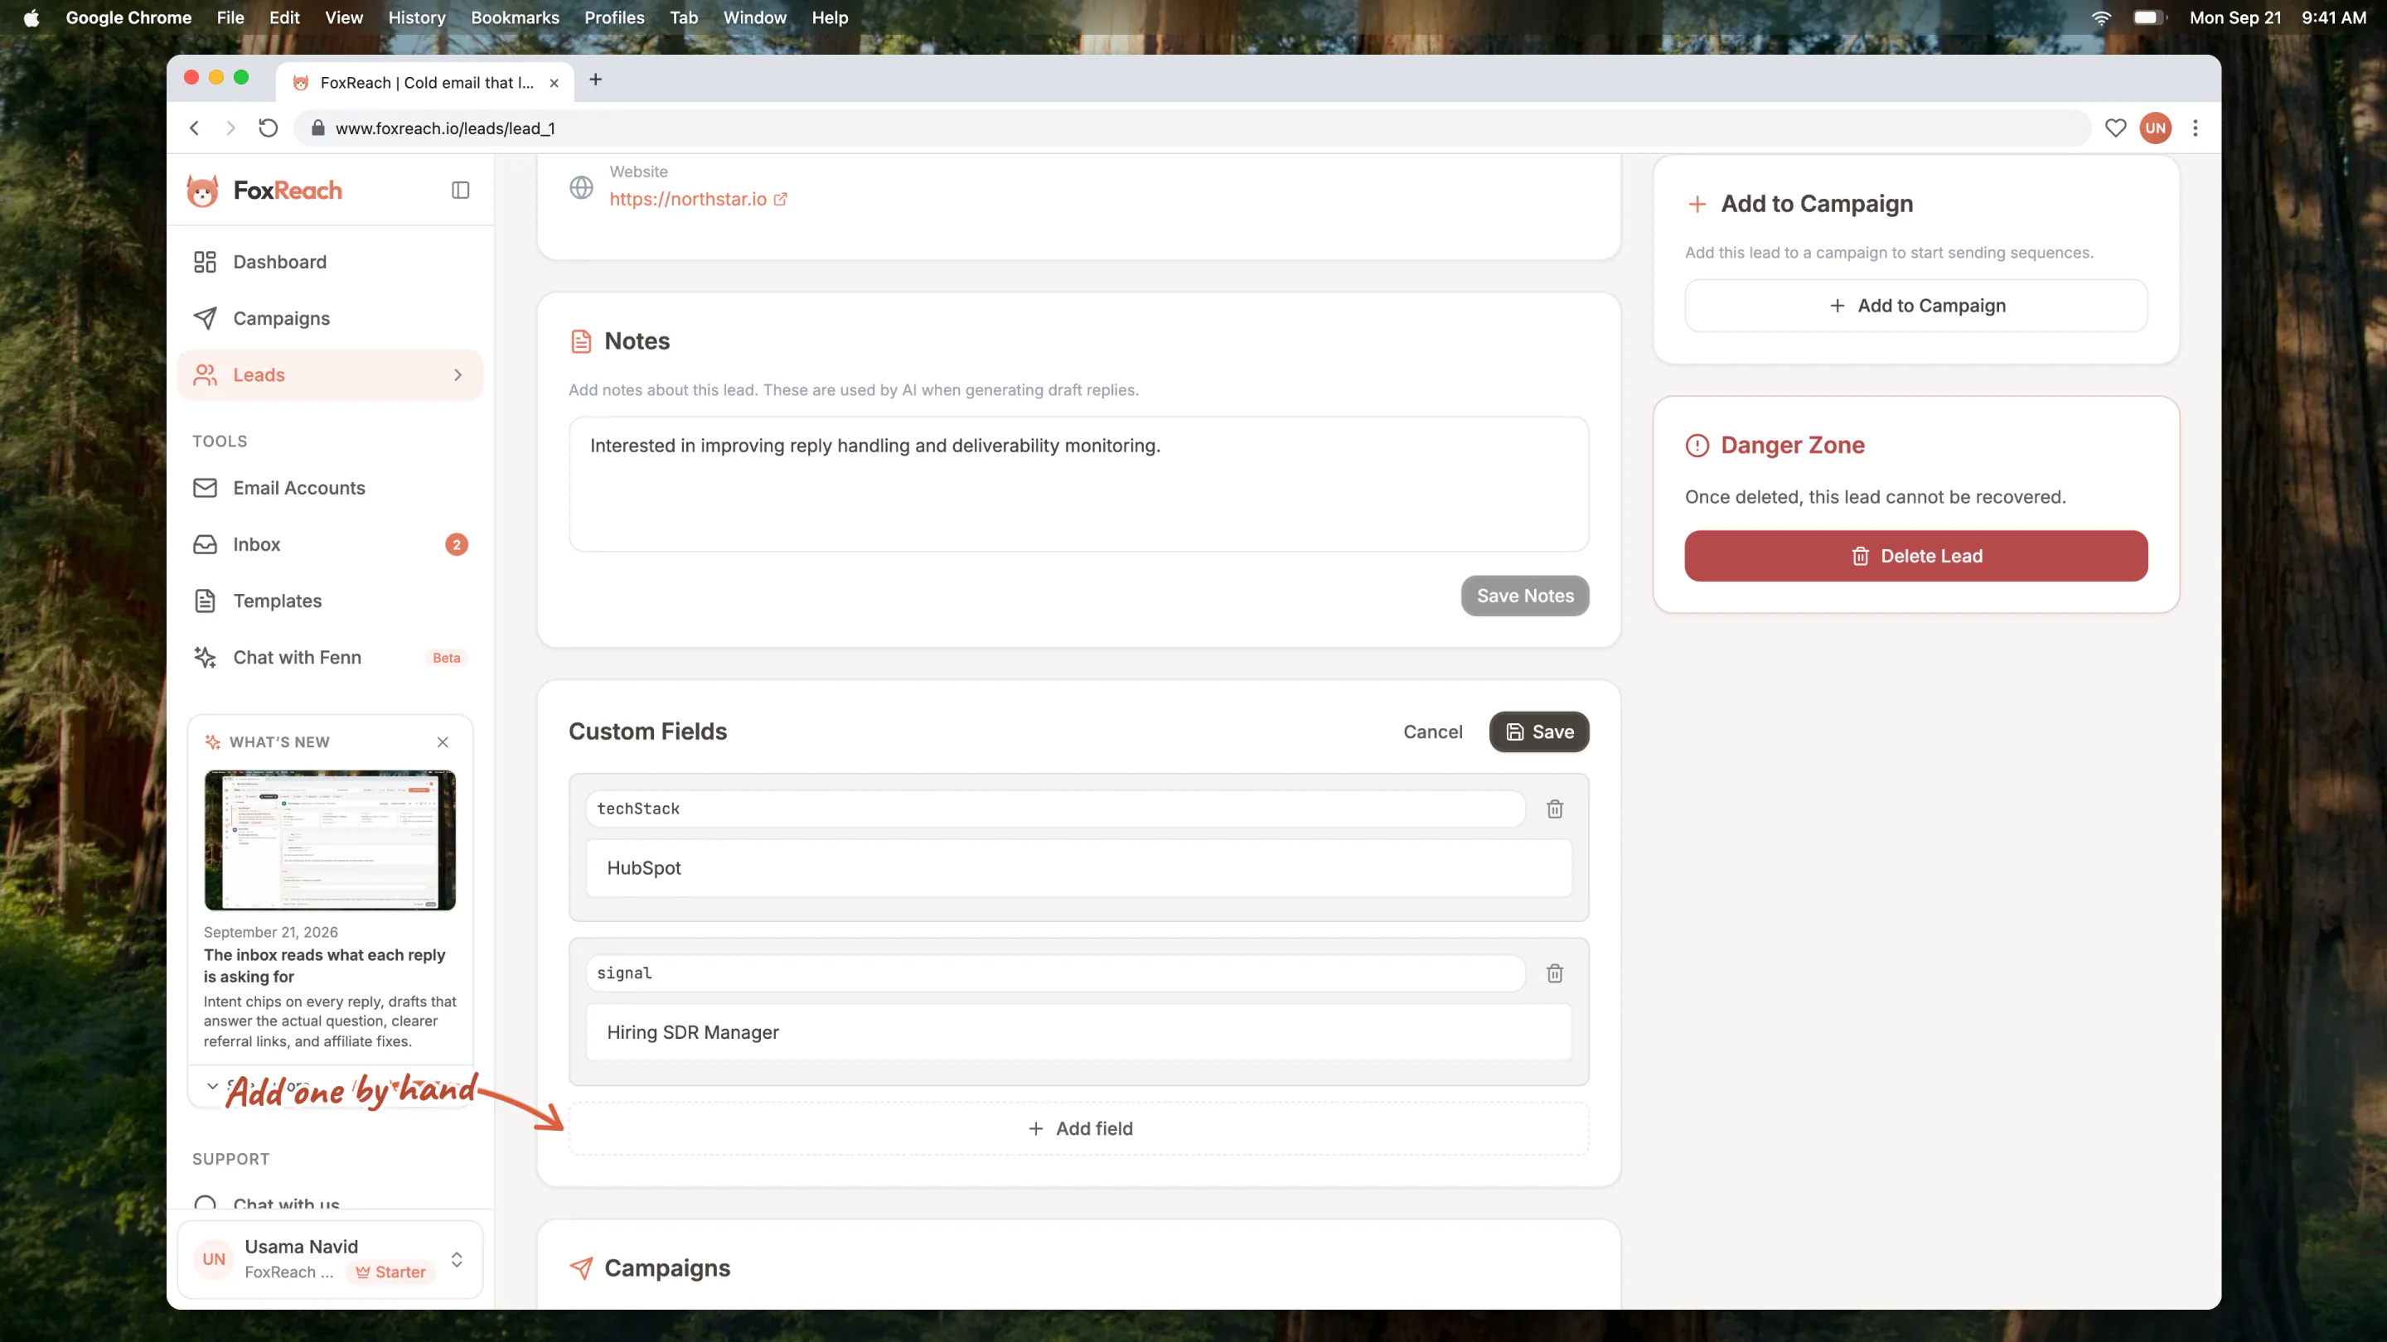Viewport: 2387px width, 1342px height.
Task: Click the Danger Zone warning icon
Action: (1697, 446)
